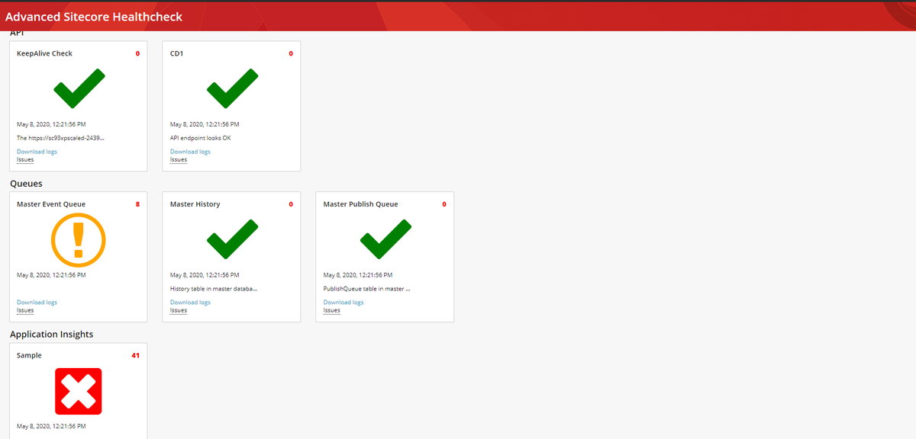Screen dimensions: 916x439
Task: Open Issues under Master History
Action: click(179, 311)
